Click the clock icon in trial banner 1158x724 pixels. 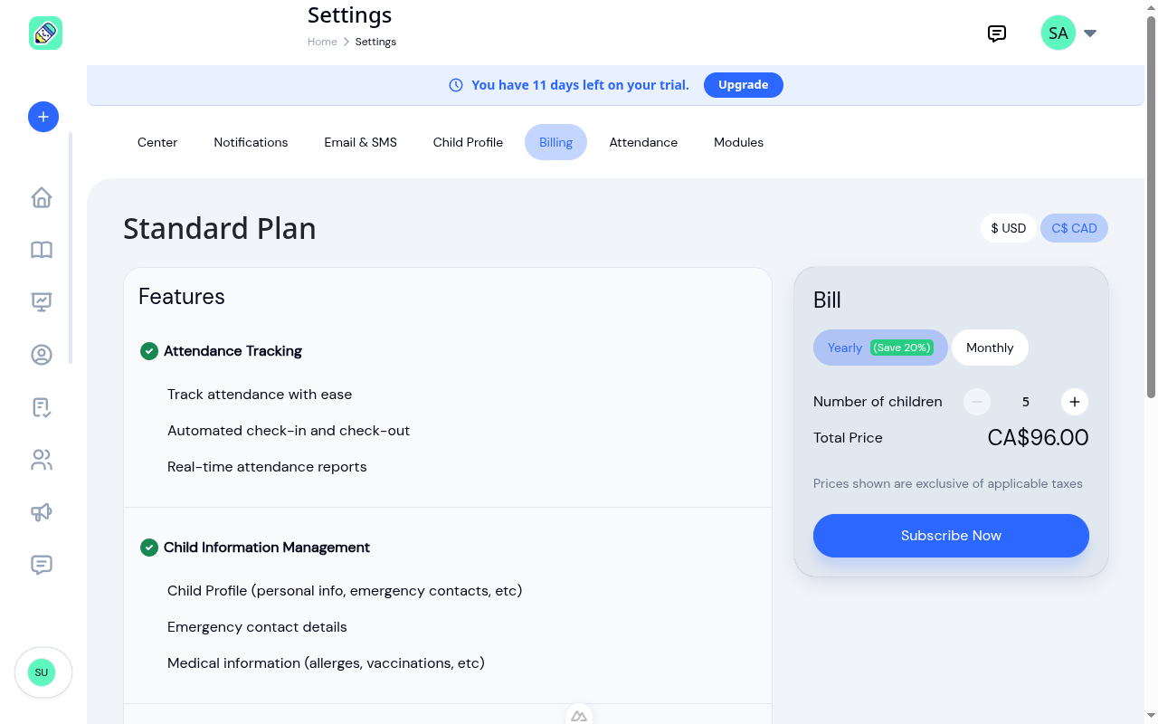456,85
